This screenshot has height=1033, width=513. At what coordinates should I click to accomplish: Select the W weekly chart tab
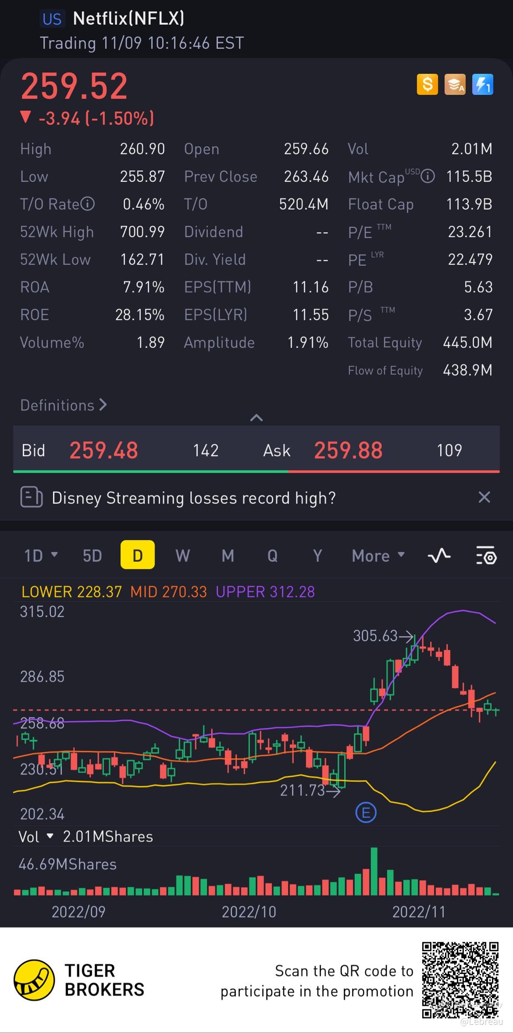(x=182, y=556)
